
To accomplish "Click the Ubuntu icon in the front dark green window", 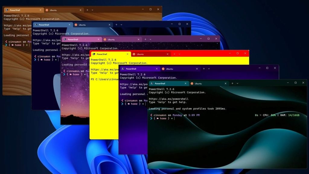I will 192,83.
